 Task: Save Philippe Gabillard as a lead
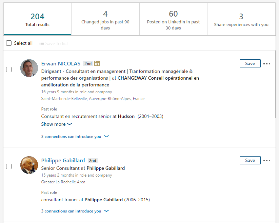pyautogui.click(x=250, y=160)
